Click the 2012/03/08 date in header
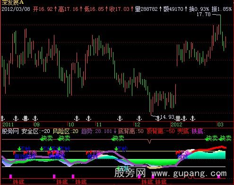234x185 pixels. coord(16,9)
